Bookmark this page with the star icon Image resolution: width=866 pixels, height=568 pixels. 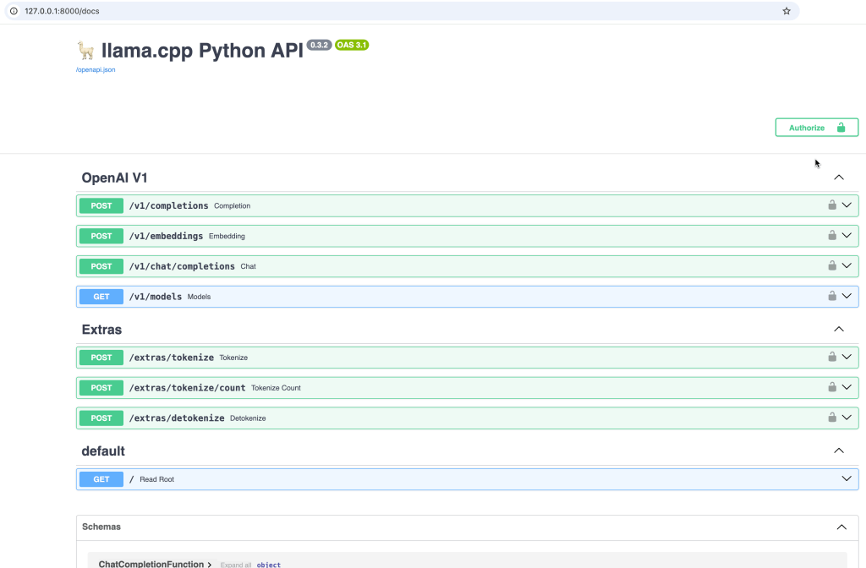(x=787, y=11)
